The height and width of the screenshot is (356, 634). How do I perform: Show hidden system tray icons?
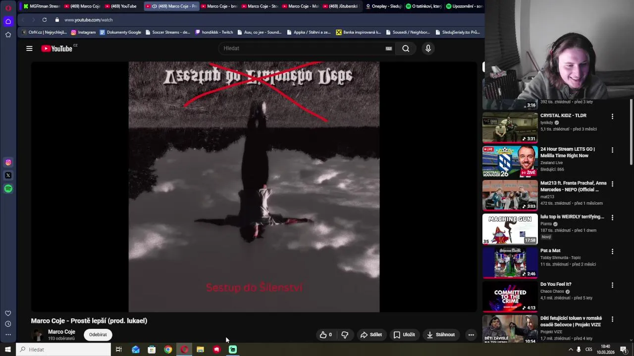pos(571,350)
